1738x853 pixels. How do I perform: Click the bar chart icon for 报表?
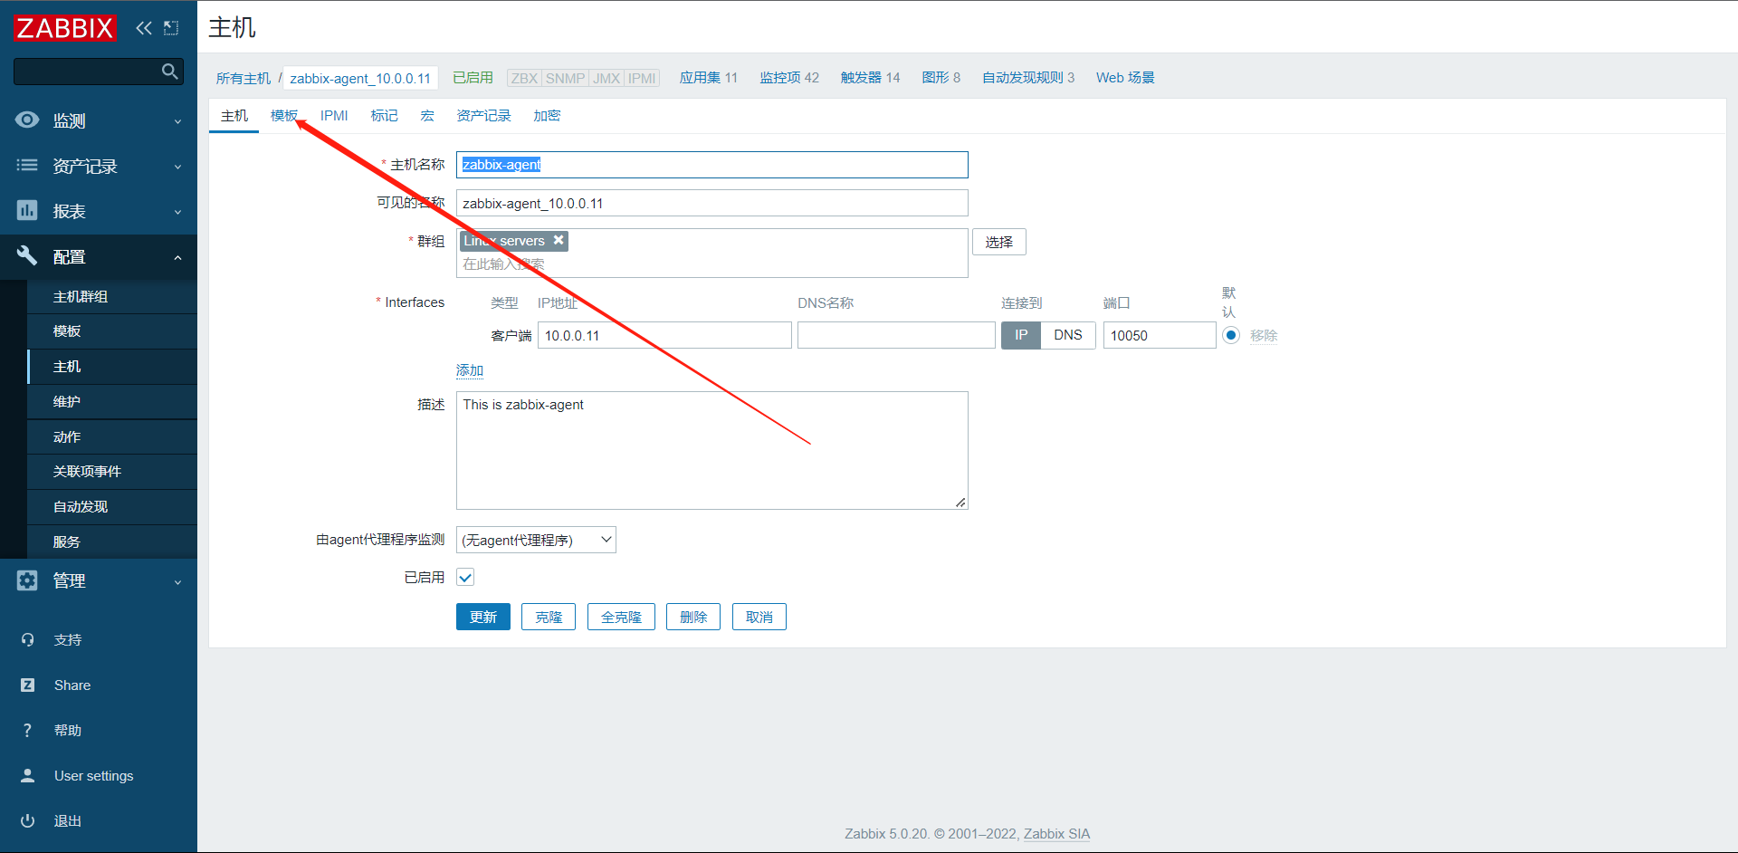(27, 211)
